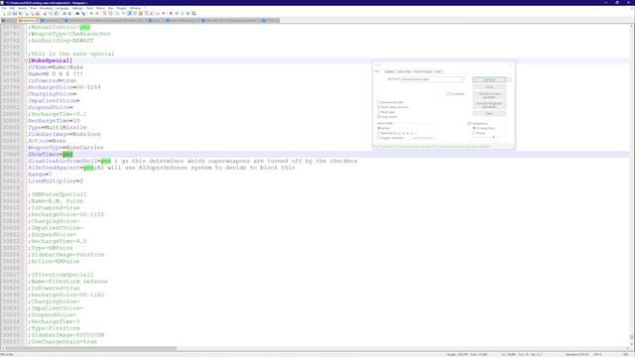Click the Close button in Find dialog
The width and height of the screenshot is (635, 357).
[489, 113]
